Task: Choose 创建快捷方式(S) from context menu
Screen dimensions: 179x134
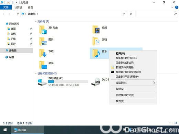Action: [133, 95]
